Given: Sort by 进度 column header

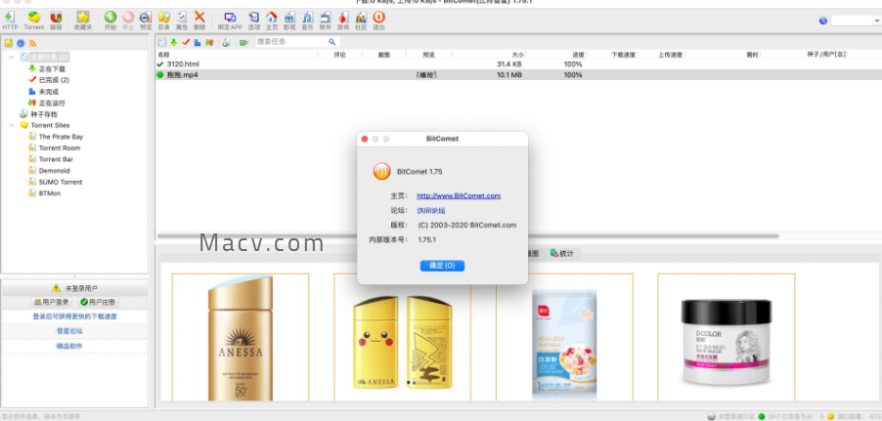Looking at the screenshot, I should point(579,55).
